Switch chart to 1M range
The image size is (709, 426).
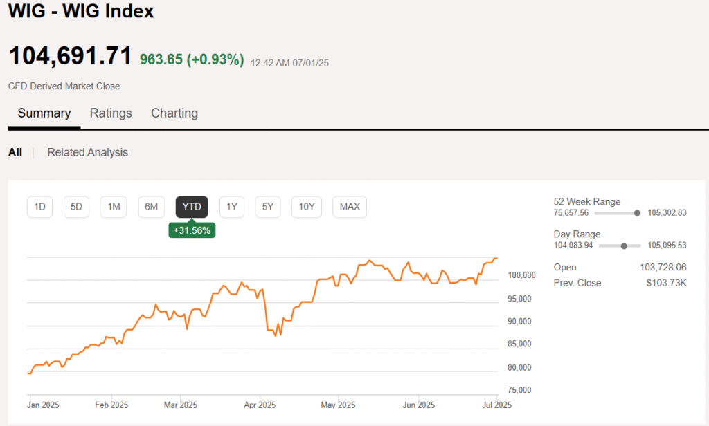pos(114,207)
